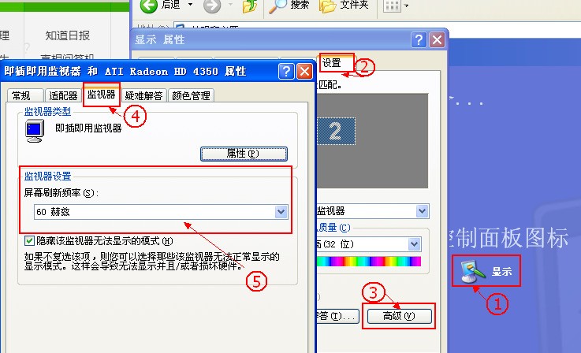Click the 即插即用监视器 text label
Viewport: 581px width, 353px height.
88,128
